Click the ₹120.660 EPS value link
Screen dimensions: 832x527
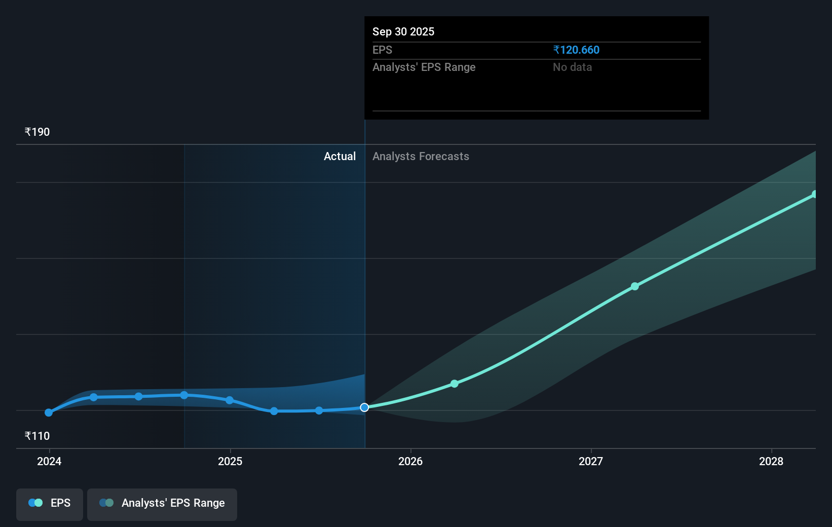pos(576,50)
